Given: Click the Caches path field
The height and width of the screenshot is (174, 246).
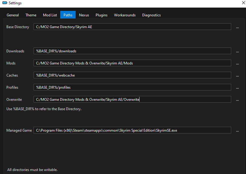Looking at the screenshot, I should pyautogui.click(x=132, y=75).
